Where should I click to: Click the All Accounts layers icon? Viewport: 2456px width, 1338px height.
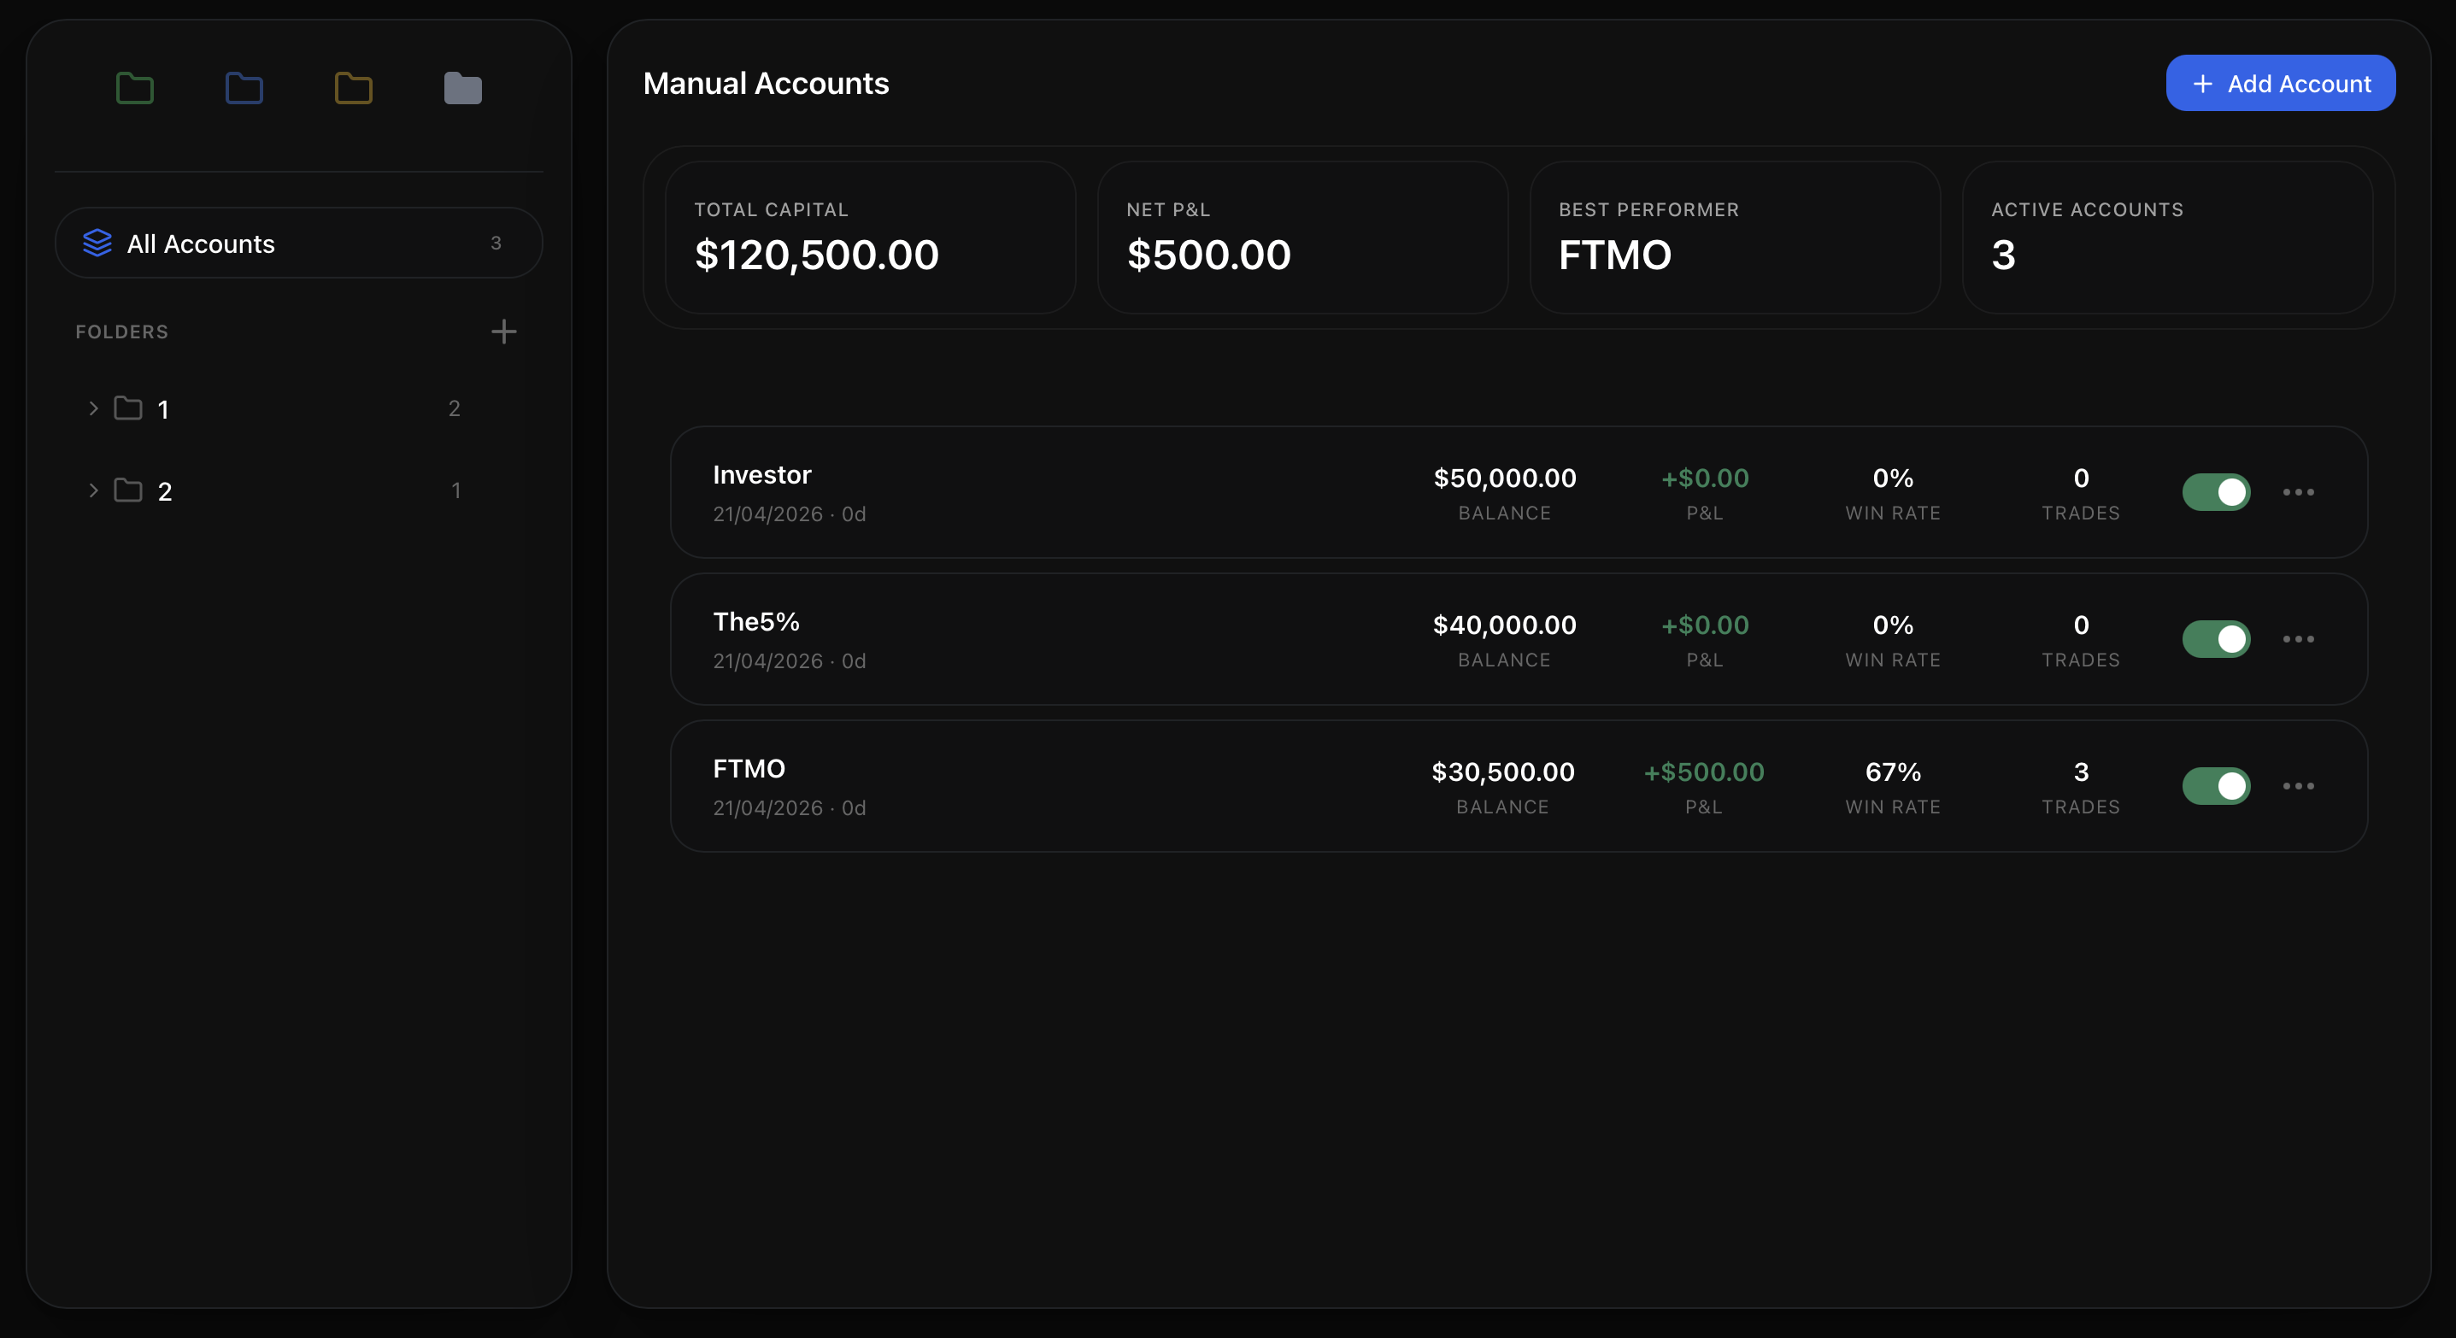pyautogui.click(x=97, y=243)
